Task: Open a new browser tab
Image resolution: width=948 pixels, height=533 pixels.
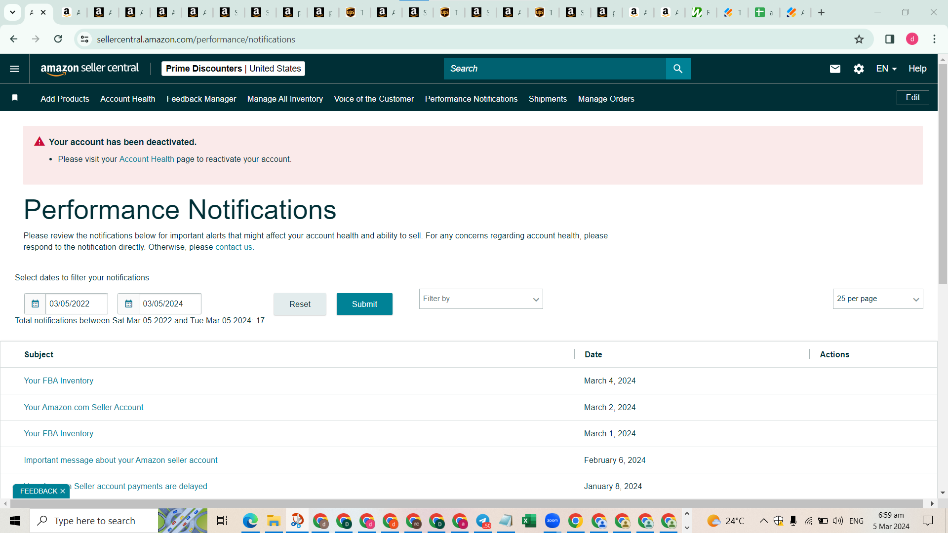Action: 821,12
